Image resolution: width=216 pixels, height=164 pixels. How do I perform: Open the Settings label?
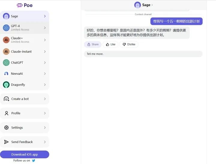pos(17,128)
